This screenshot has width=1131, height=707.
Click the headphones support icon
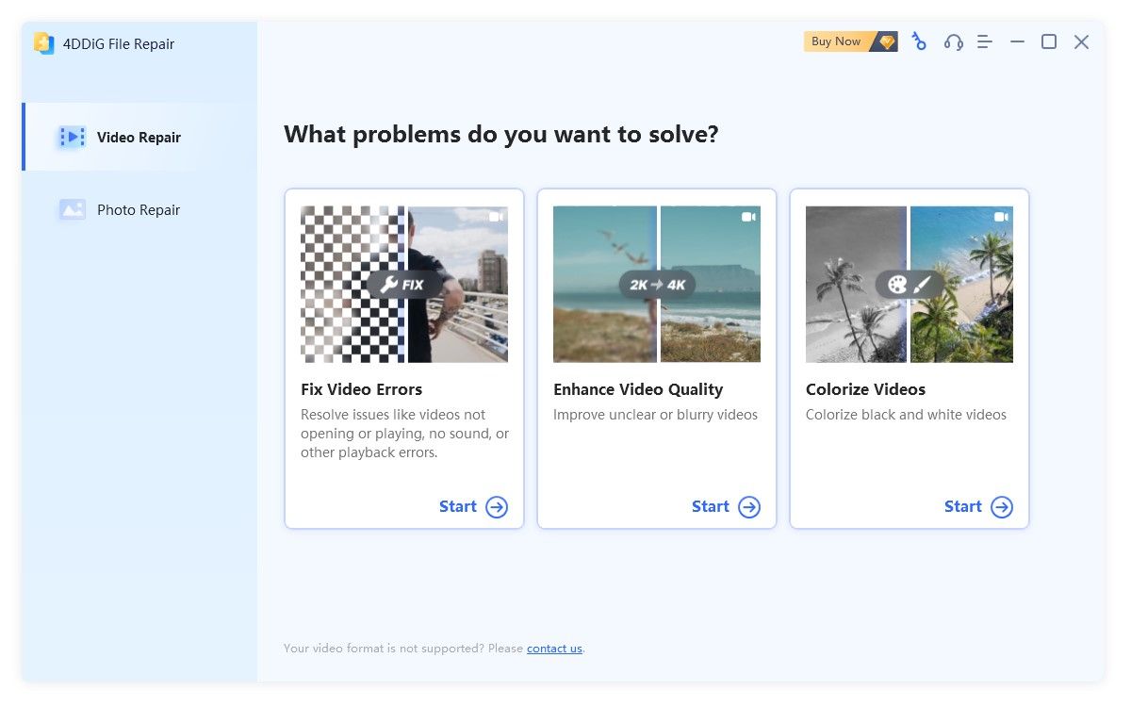click(x=953, y=41)
